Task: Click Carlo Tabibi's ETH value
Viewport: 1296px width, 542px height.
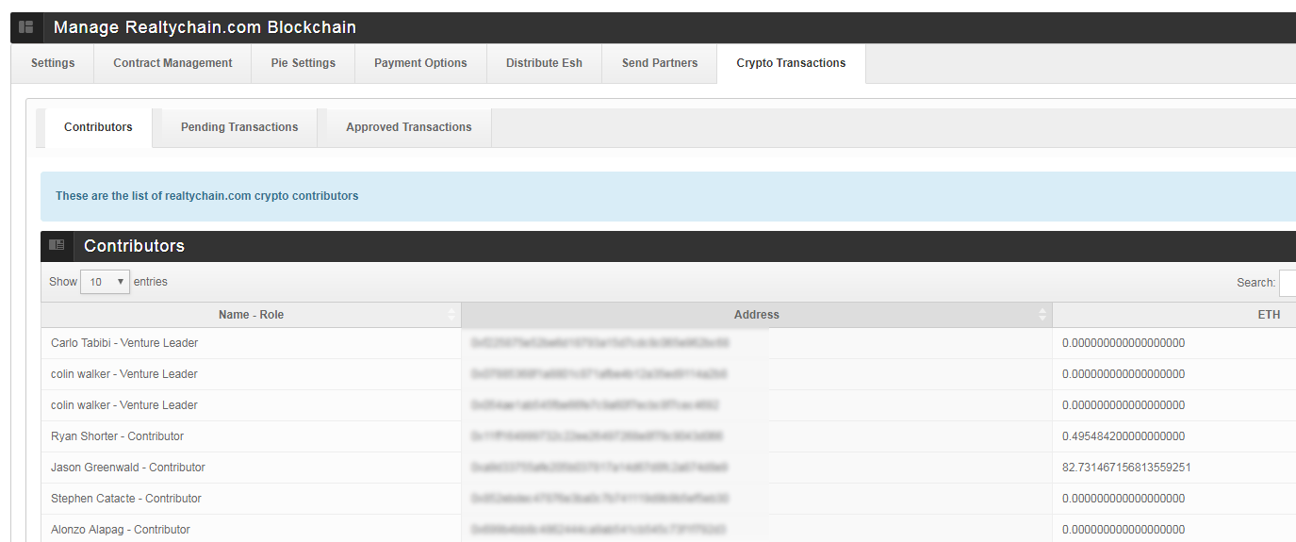Action: click(1124, 343)
